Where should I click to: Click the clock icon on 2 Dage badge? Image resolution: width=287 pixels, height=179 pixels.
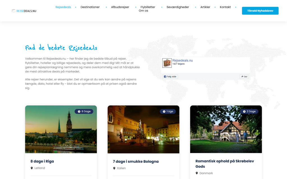pos(244,111)
